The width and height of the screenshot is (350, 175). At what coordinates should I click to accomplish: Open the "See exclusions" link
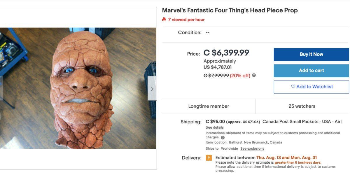coord(252,148)
